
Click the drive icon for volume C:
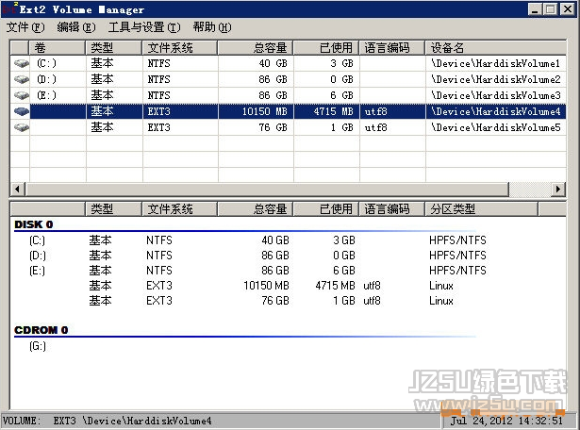[22, 63]
